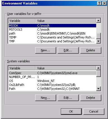Click the System variables list scroll up arrow

99,68
